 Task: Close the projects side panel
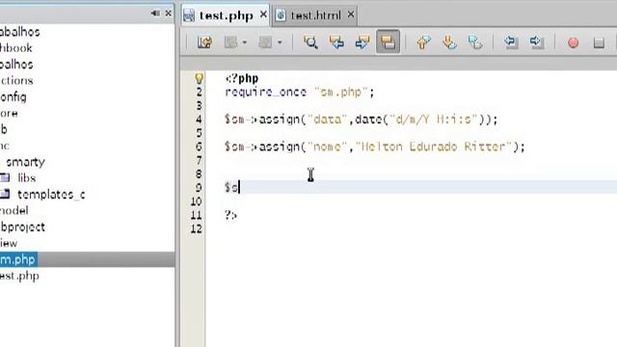(169, 13)
